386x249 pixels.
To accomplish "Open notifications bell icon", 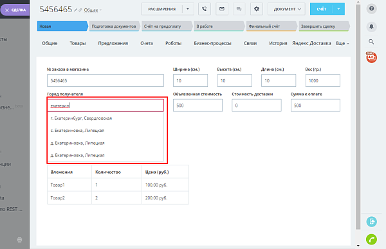I will click(x=371, y=26).
